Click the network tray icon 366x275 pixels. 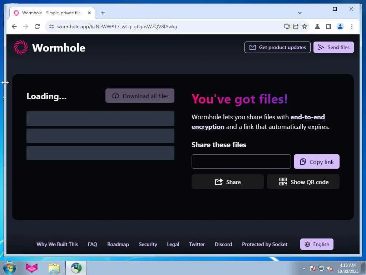pyautogui.click(x=321, y=269)
